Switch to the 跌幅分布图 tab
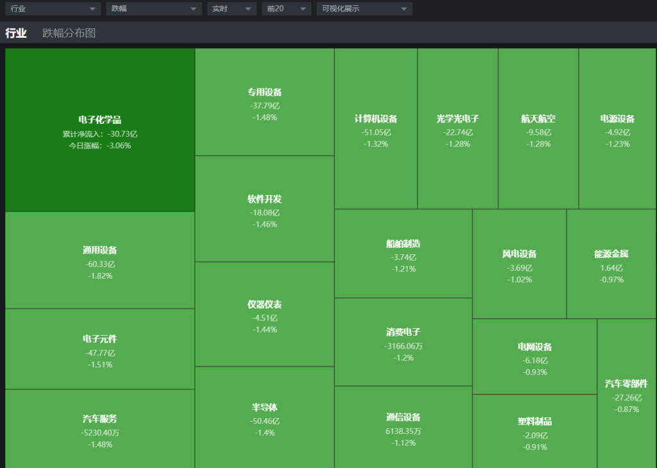The image size is (657, 468). coord(69,33)
